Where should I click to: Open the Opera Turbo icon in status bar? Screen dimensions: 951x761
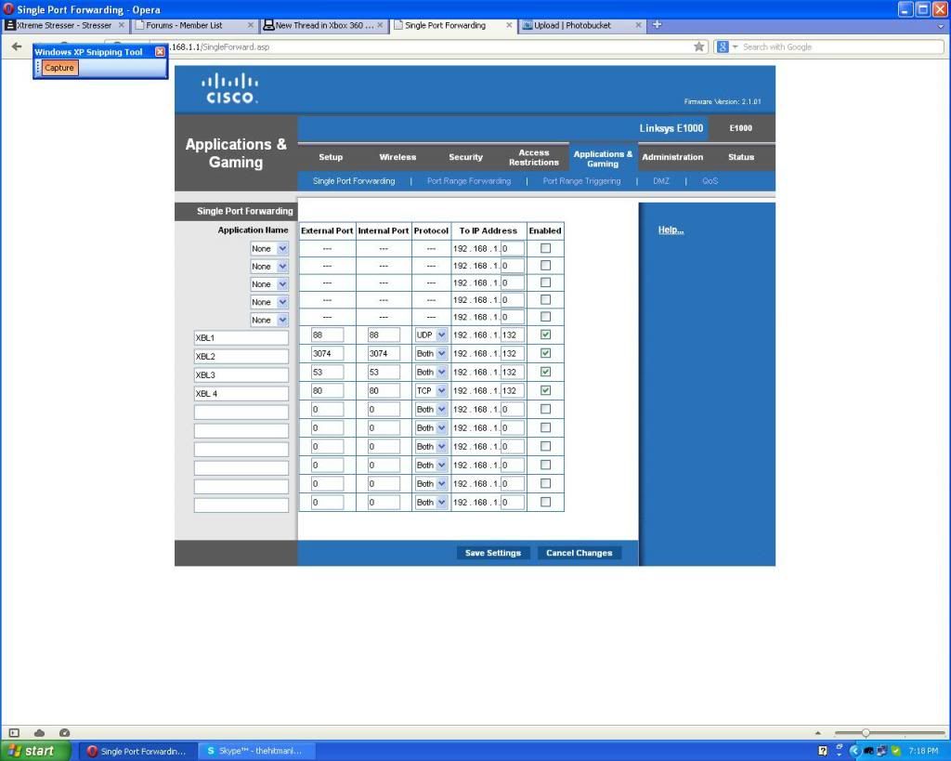[64, 732]
